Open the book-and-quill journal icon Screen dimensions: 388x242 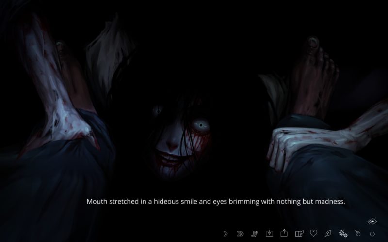(x=299, y=233)
